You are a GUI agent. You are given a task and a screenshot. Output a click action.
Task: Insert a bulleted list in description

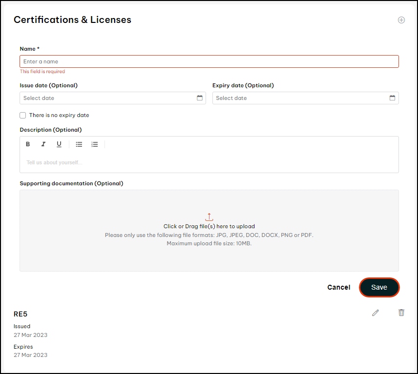[x=79, y=144]
